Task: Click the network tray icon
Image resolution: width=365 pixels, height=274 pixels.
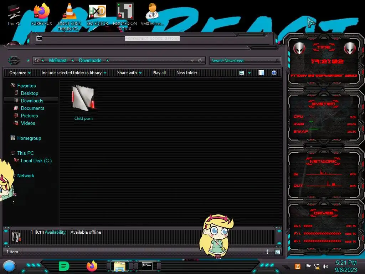Action: 317,266
